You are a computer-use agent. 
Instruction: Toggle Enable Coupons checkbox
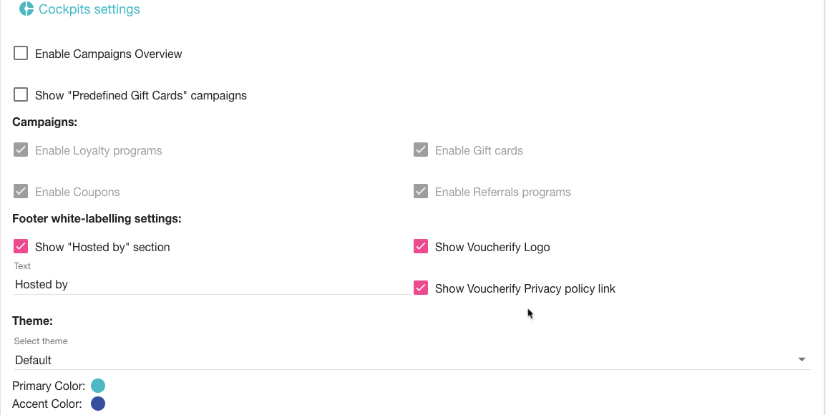pyautogui.click(x=21, y=192)
